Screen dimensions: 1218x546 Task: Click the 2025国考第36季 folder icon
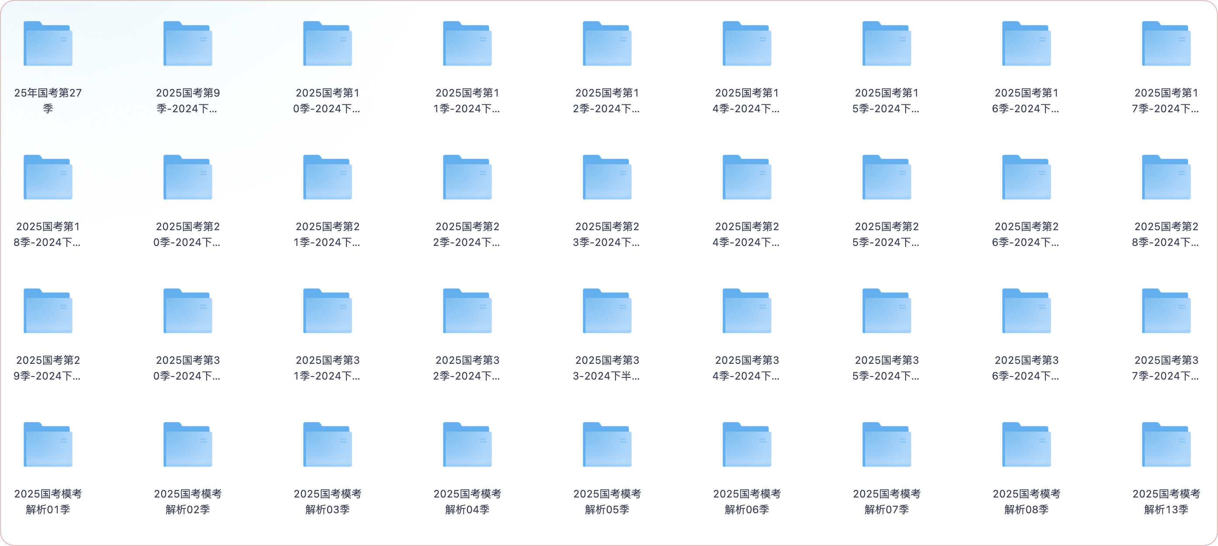tap(1027, 311)
